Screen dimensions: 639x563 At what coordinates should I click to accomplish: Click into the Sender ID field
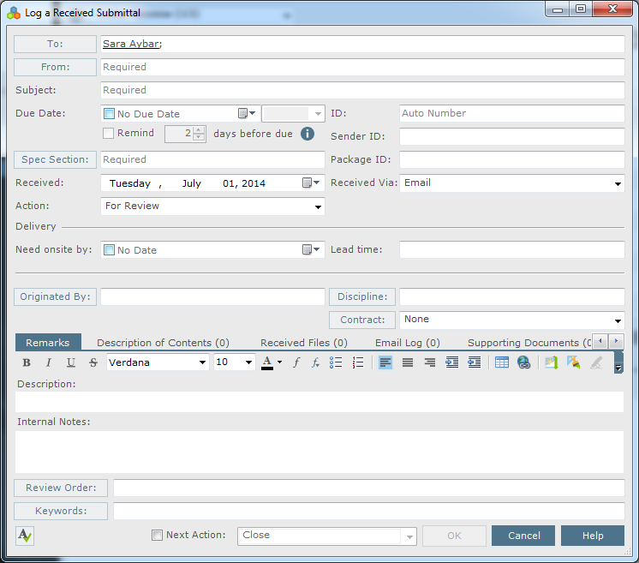pos(512,136)
